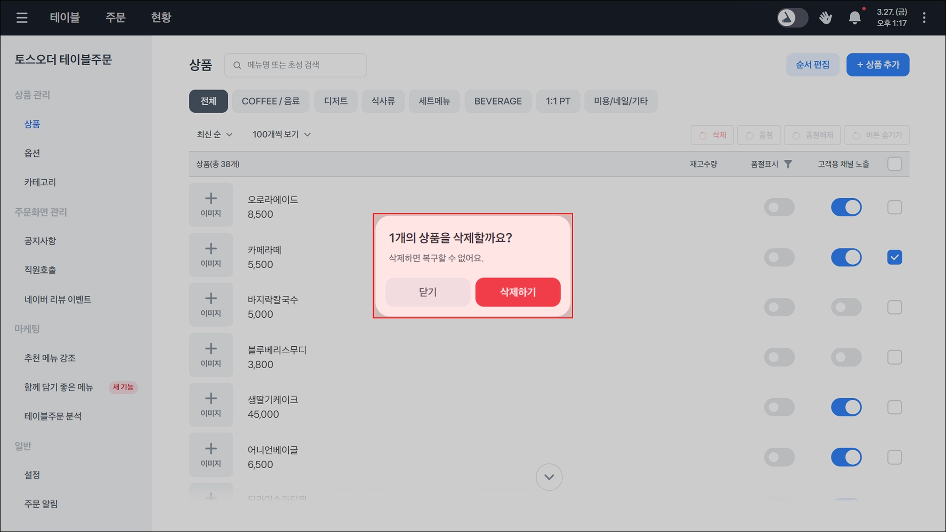Click the filter funnel next to 품절표시
The image size is (946, 532).
[x=788, y=164]
